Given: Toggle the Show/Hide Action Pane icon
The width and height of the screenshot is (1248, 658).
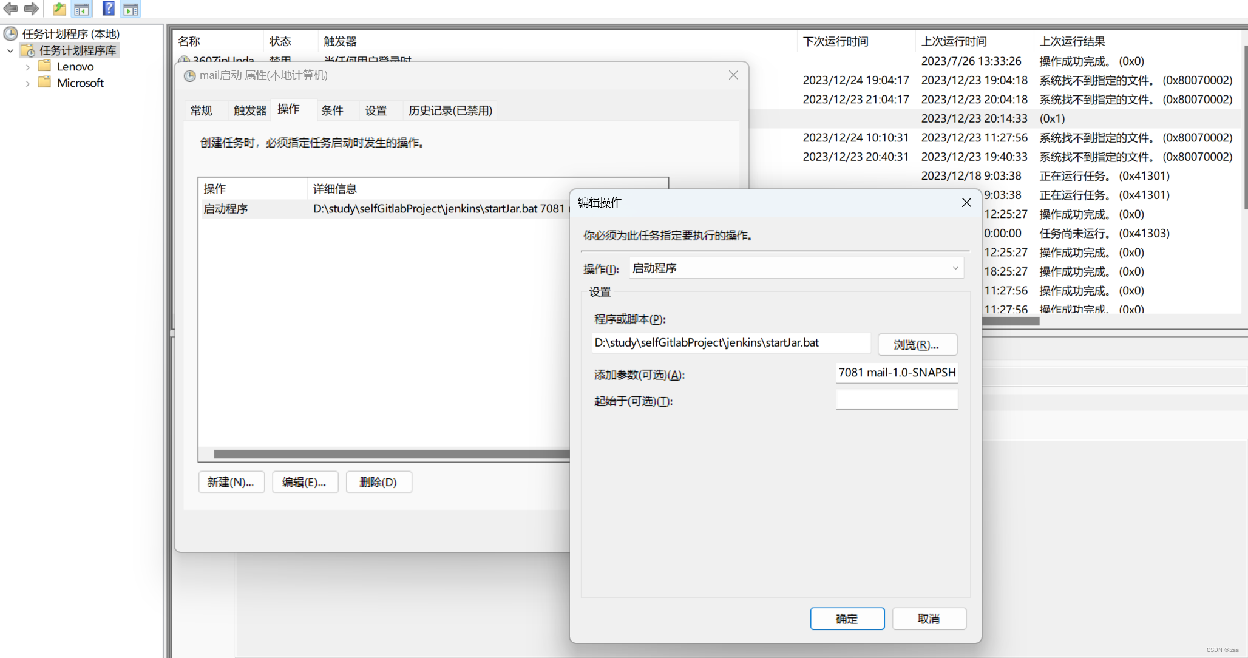Looking at the screenshot, I should coord(131,8).
